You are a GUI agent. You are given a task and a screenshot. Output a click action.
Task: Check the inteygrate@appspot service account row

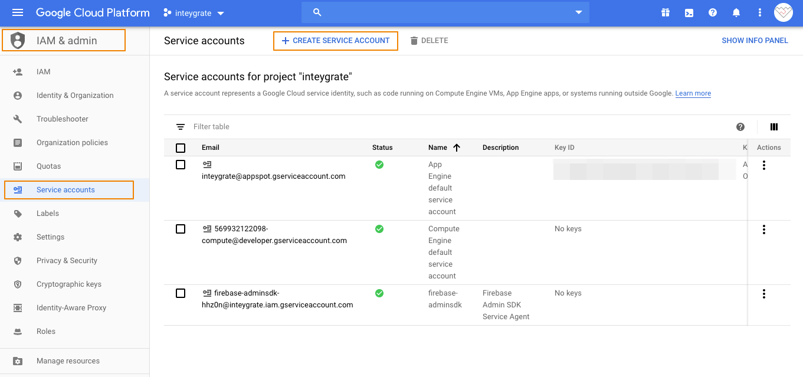(181, 165)
